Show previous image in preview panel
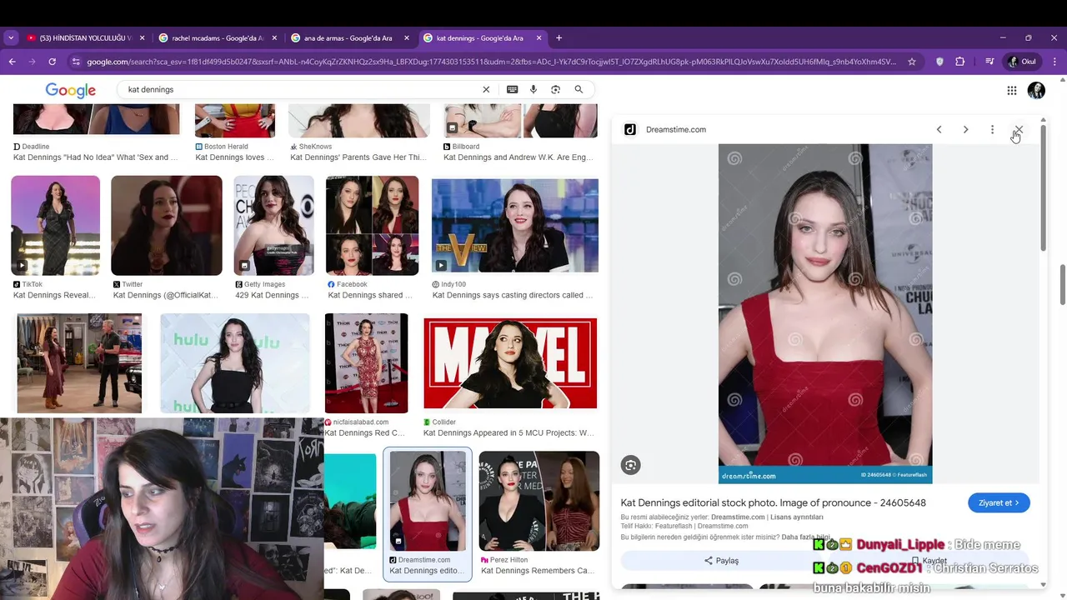 tap(939, 129)
